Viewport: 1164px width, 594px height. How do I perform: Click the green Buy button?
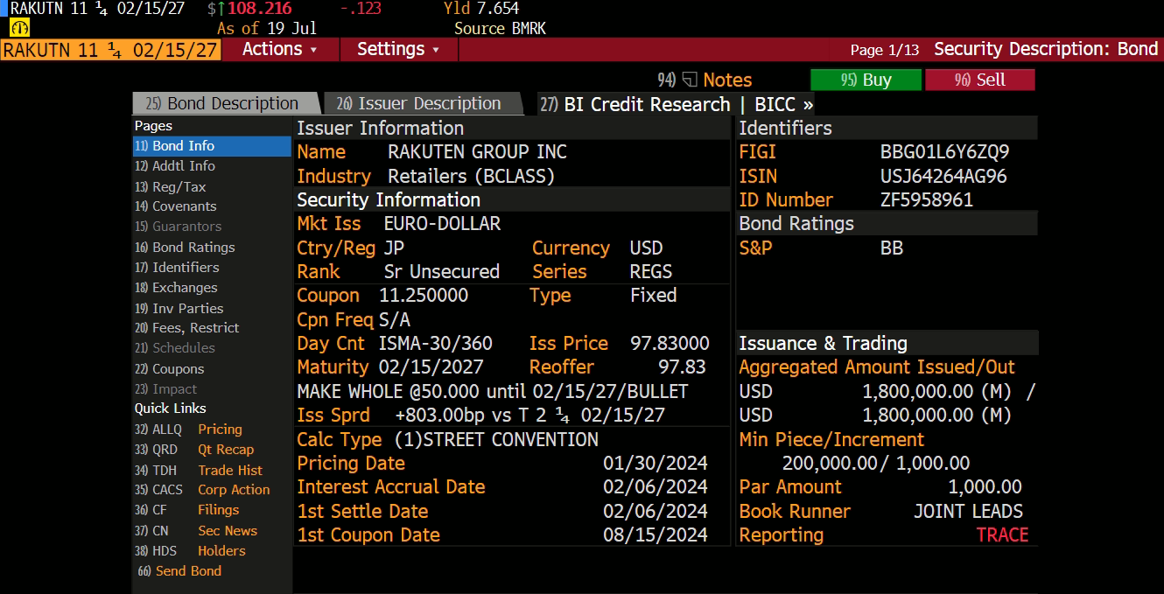866,80
